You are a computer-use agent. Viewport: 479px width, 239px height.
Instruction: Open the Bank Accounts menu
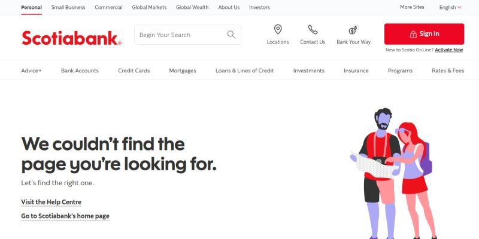[x=80, y=71]
